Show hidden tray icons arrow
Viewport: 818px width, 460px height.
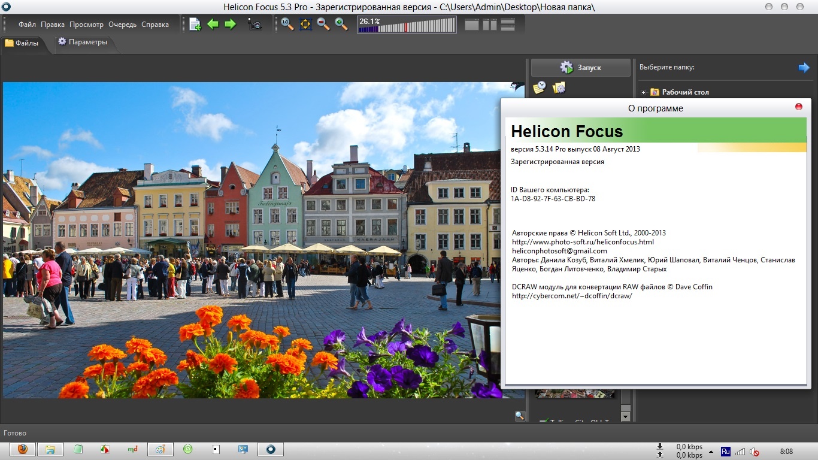[x=711, y=452]
